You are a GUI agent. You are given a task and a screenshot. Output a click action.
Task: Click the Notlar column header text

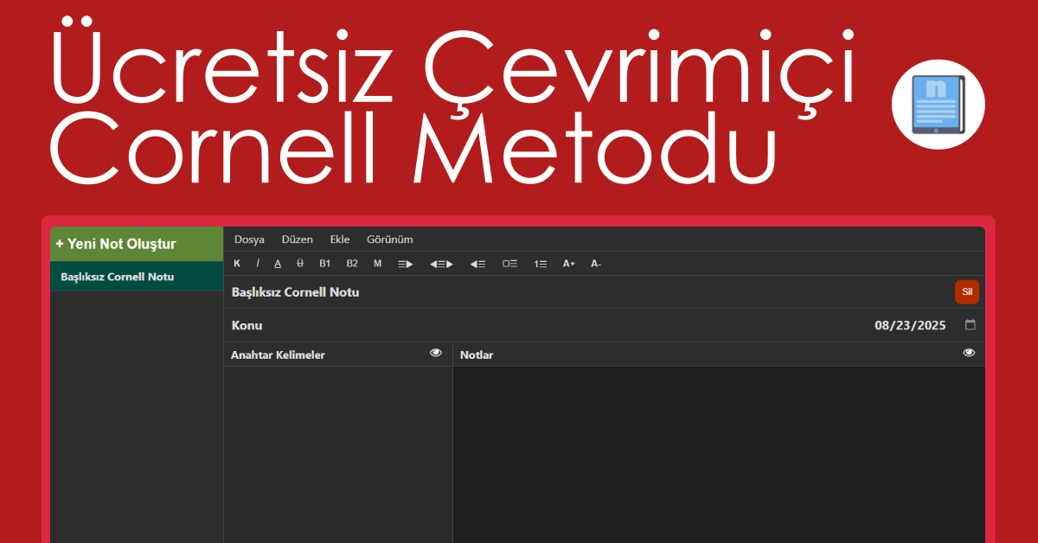pyautogui.click(x=477, y=355)
